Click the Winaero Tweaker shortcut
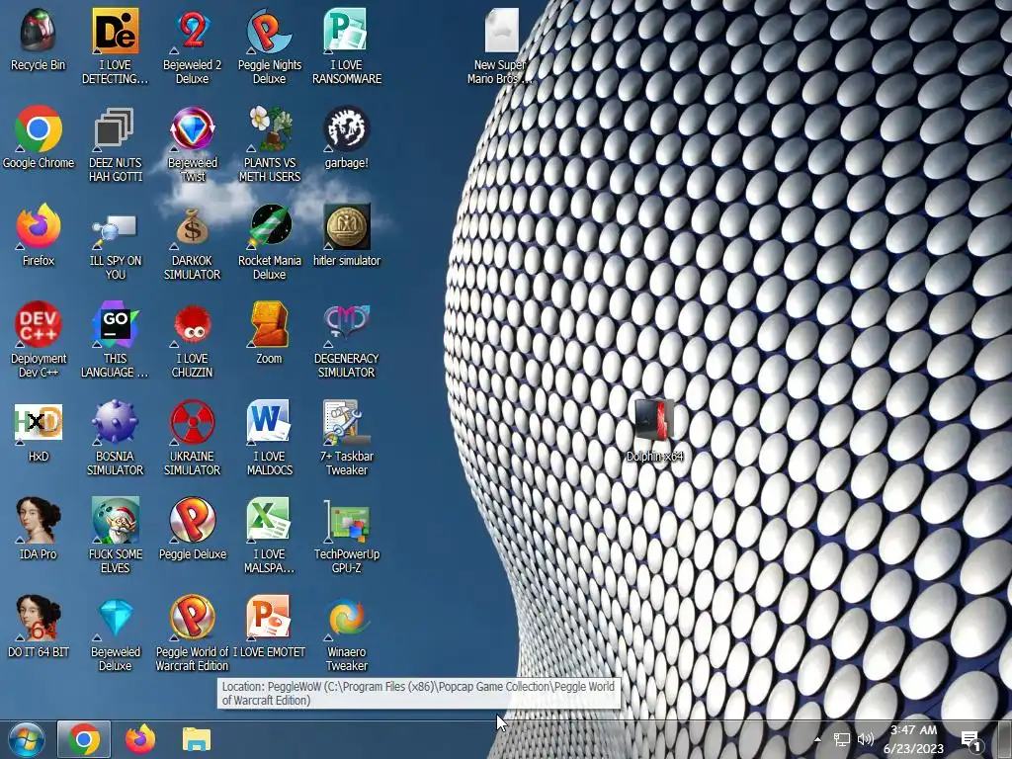1012x759 pixels. pos(346,618)
